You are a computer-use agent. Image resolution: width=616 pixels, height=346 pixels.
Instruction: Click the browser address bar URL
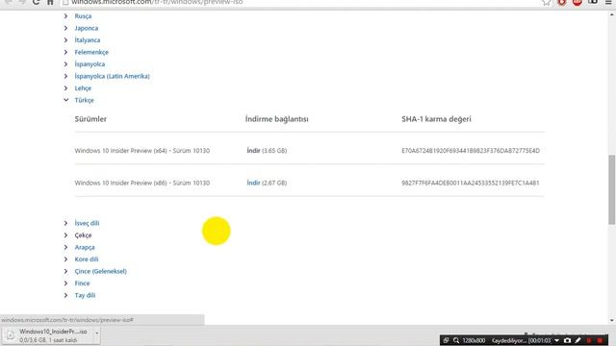pyautogui.click(x=157, y=2)
